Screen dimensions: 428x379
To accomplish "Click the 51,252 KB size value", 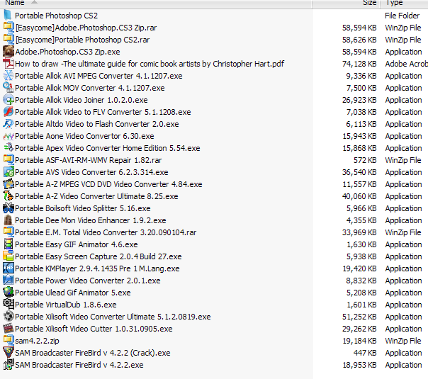I will 359,317.
